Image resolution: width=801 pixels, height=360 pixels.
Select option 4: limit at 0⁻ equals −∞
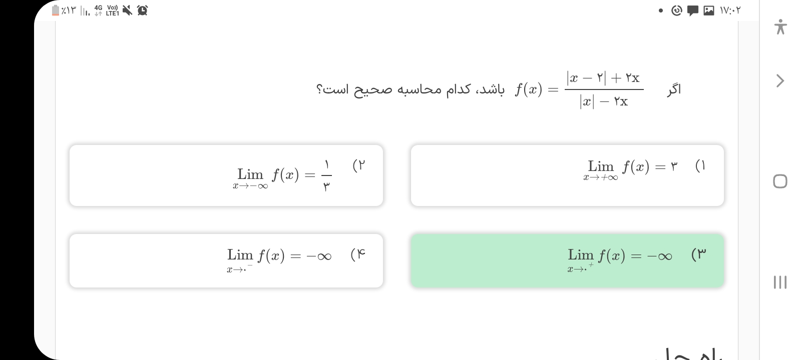pos(226,260)
